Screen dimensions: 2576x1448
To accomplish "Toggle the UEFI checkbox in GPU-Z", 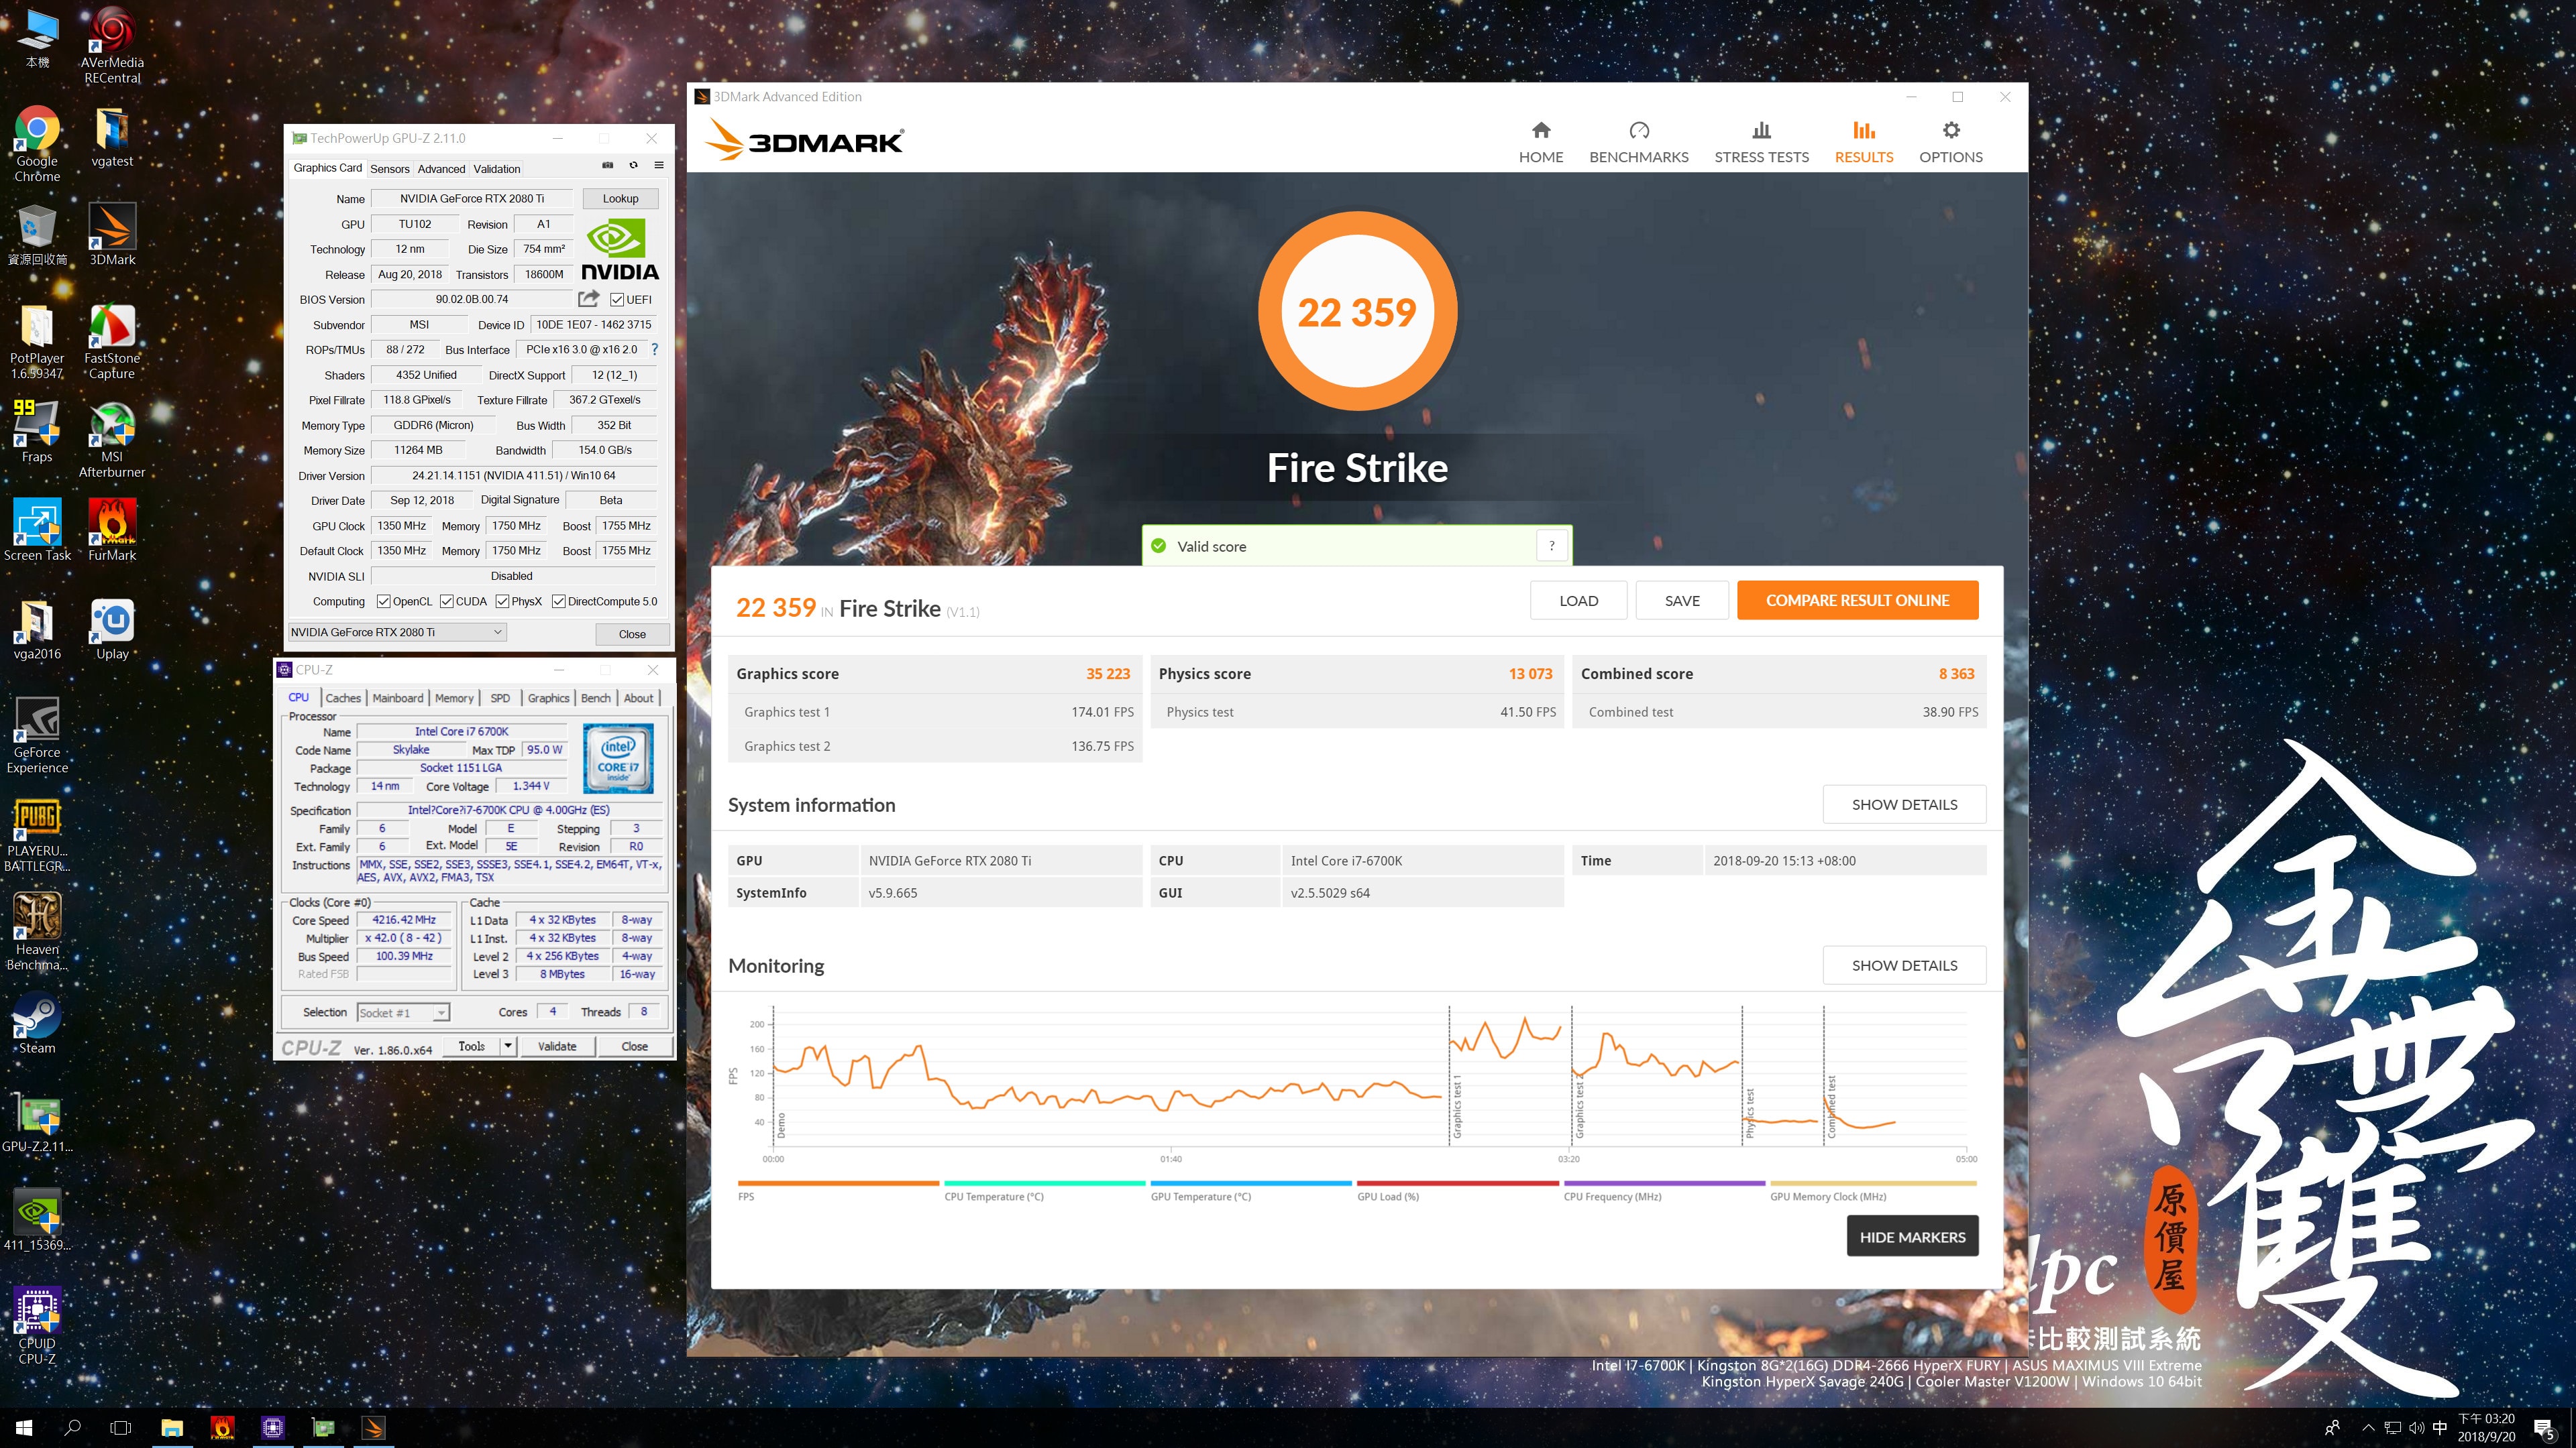I will [x=617, y=300].
